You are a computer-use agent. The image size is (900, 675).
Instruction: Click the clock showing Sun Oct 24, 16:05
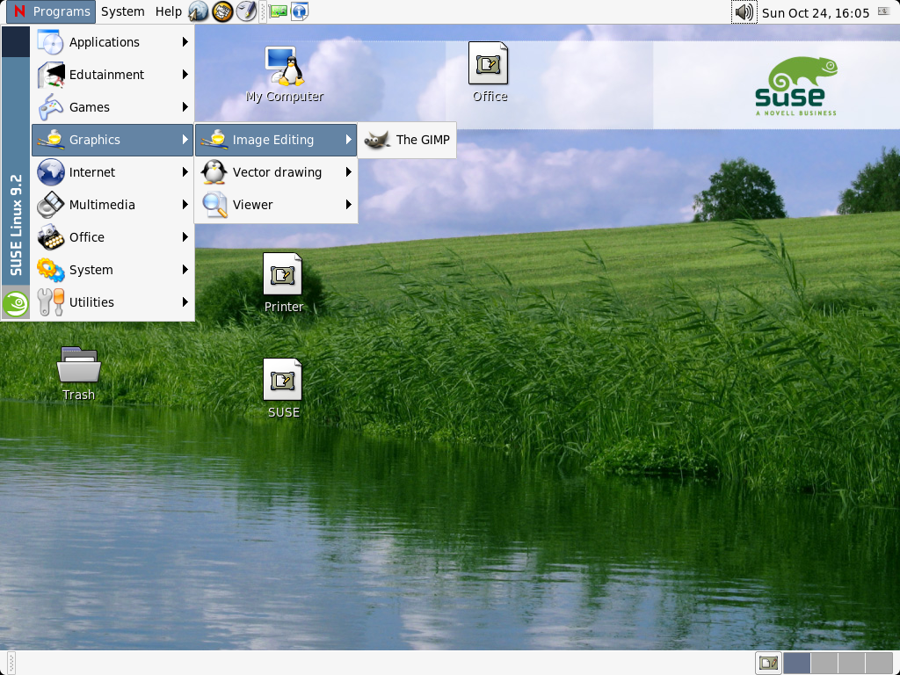(815, 12)
